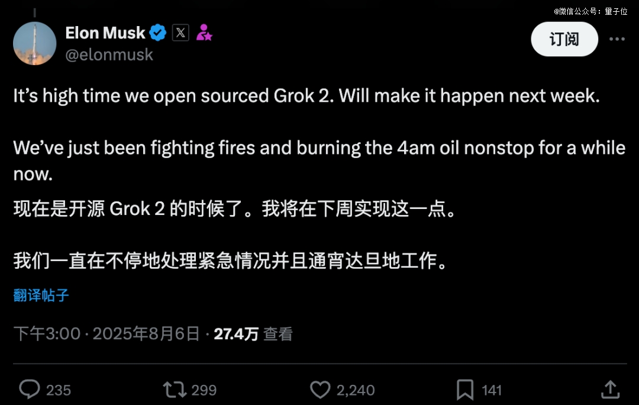Open the three-dot more options menu

click(x=617, y=39)
